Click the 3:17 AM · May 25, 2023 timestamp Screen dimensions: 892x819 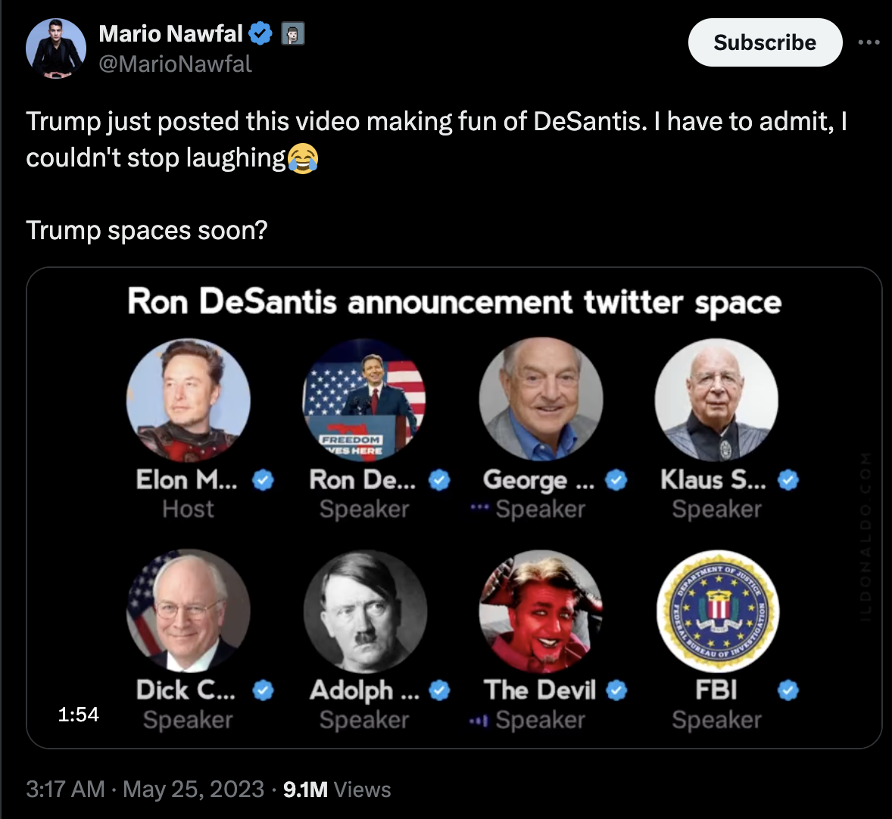[x=145, y=789]
